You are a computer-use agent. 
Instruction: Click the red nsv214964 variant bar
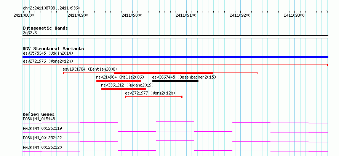(x=119, y=81)
